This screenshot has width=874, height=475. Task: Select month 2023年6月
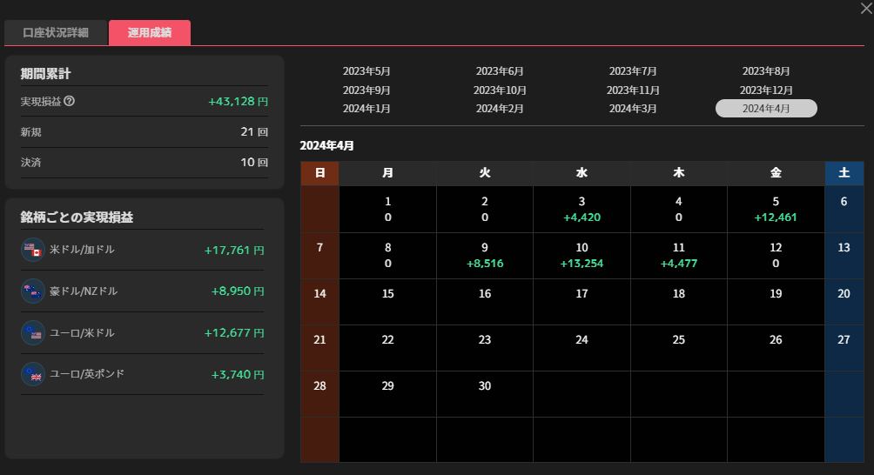(x=500, y=71)
